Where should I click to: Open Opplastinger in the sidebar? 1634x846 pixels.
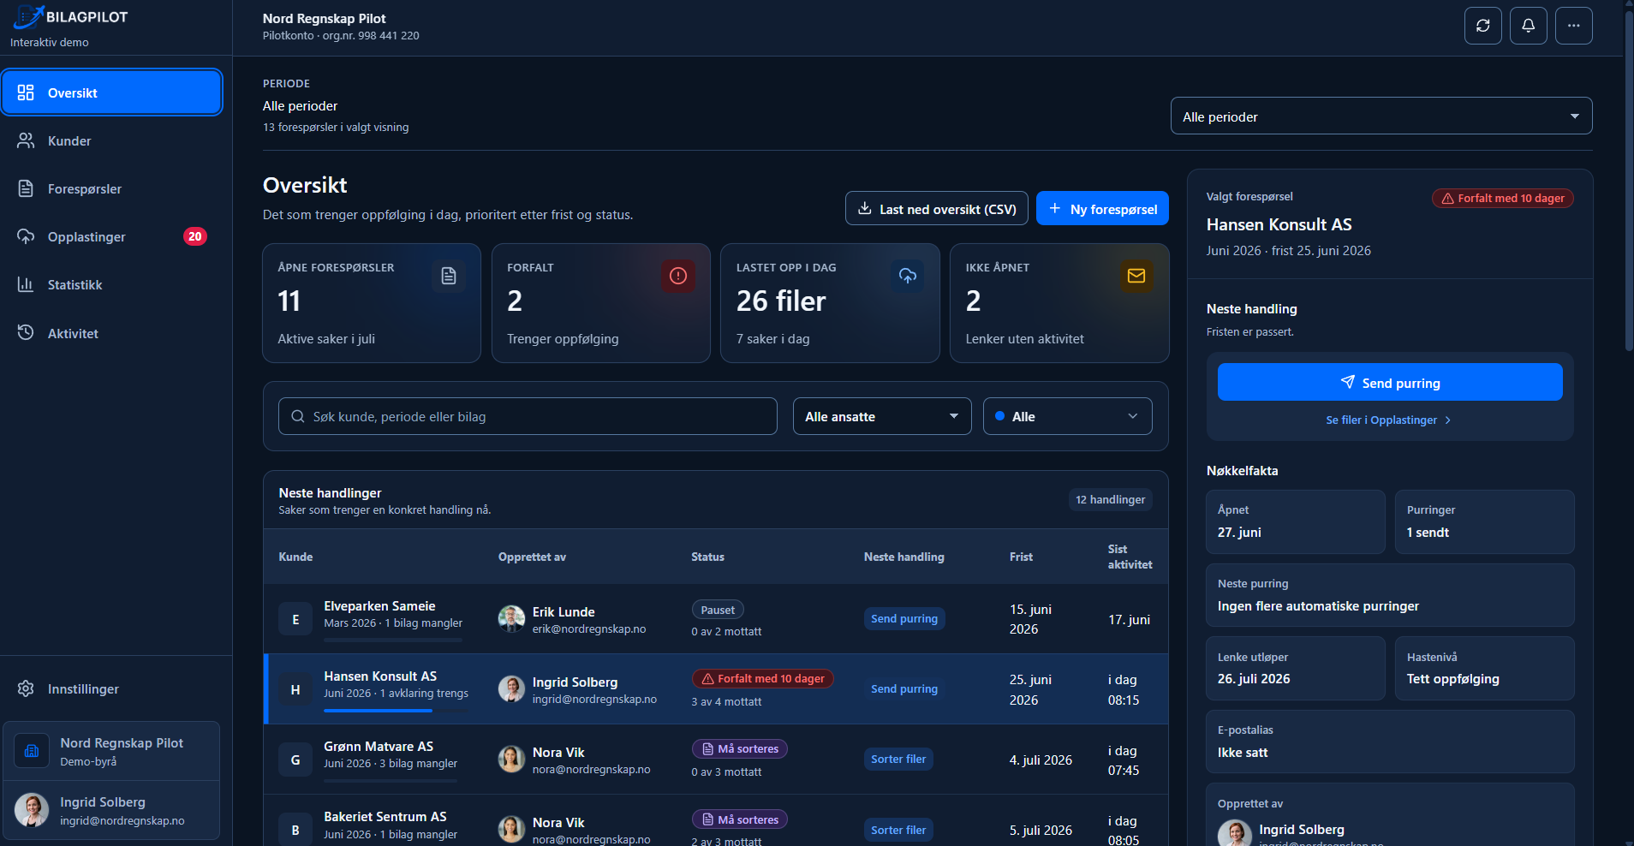(111, 236)
